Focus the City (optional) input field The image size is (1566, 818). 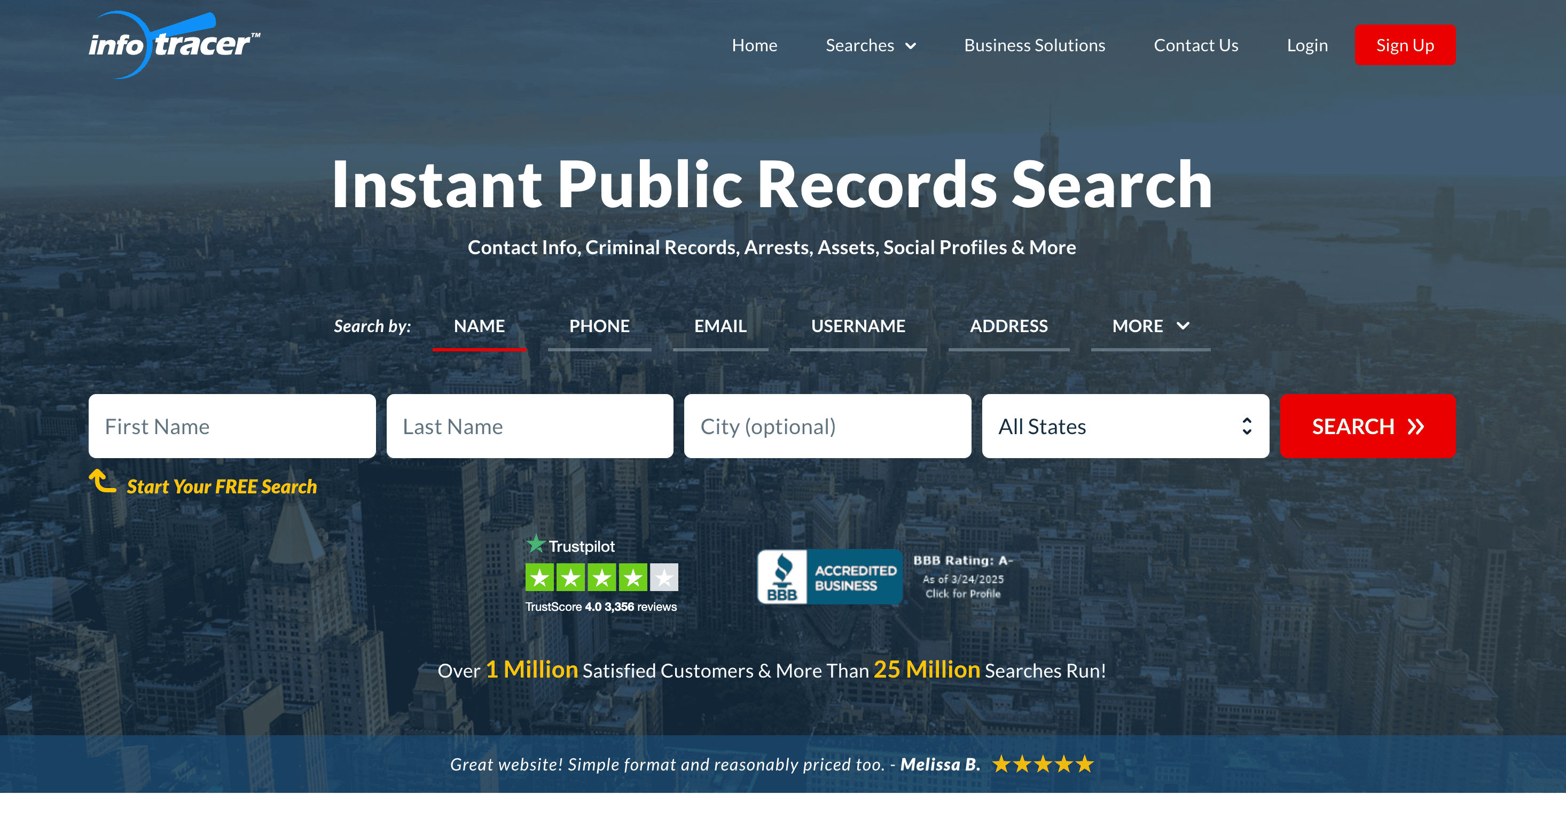tap(827, 426)
